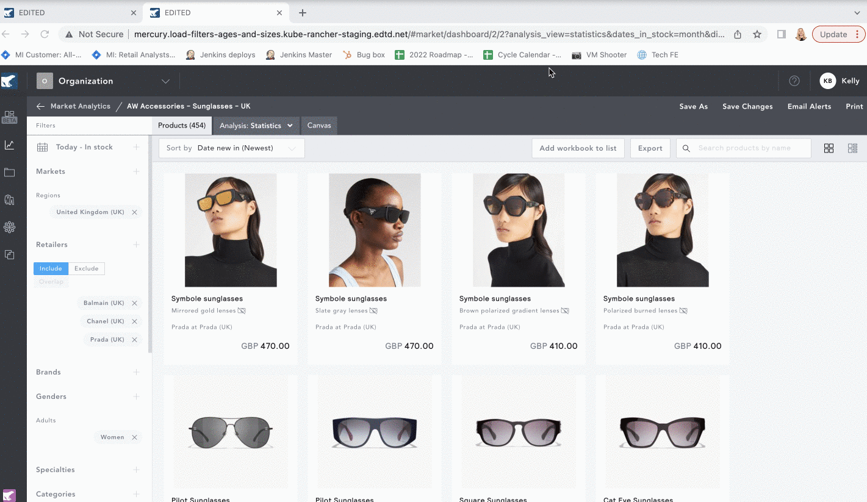Screen dimensions: 867x502
Task: Select the Products (454) tab
Action: (182, 126)
